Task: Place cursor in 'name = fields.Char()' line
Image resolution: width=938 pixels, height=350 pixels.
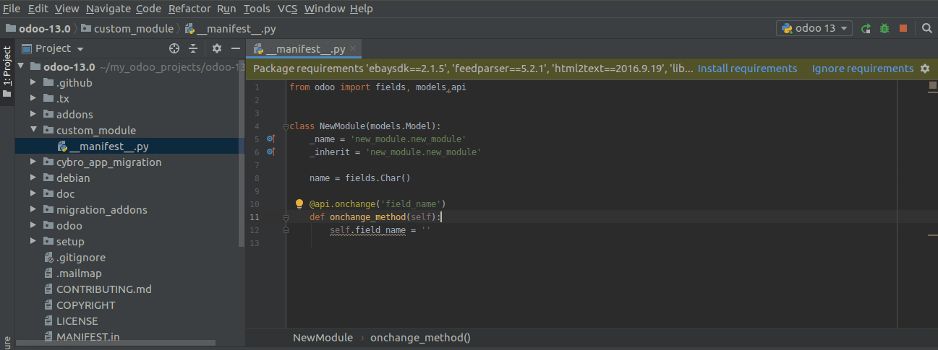Action: 359,178
